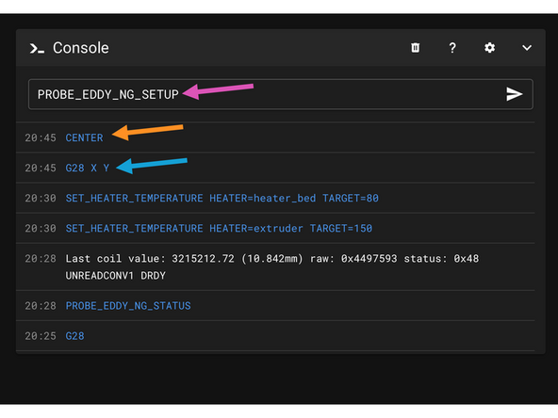Click the 20:25 timestamp beside G28
This screenshot has height=418, width=558.
point(41,336)
